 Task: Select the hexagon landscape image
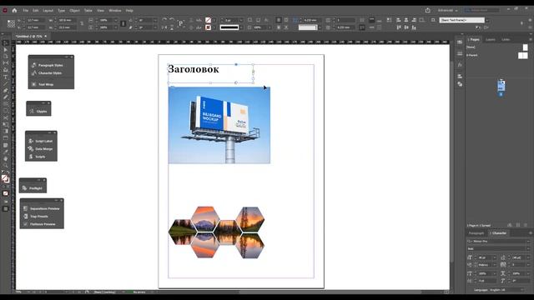217,232
